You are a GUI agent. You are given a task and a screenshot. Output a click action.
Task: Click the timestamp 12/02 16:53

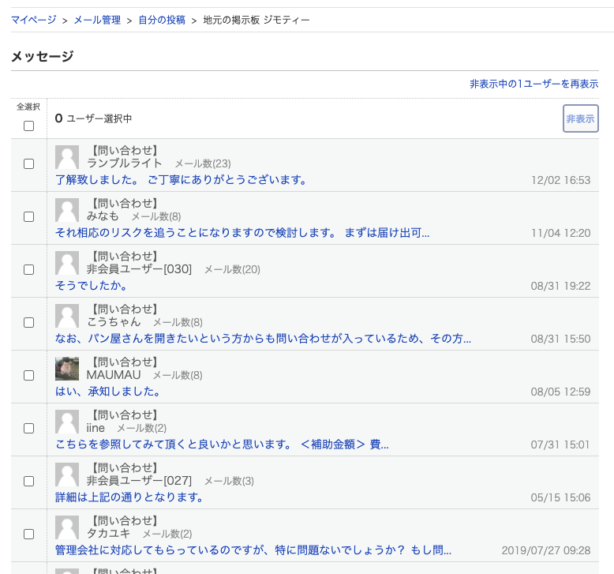point(560,180)
